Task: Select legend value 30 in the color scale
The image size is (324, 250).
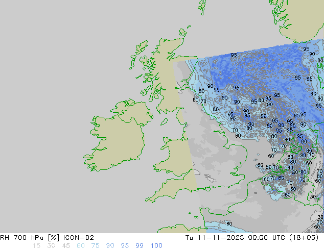Action: pyautogui.click(x=51, y=246)
